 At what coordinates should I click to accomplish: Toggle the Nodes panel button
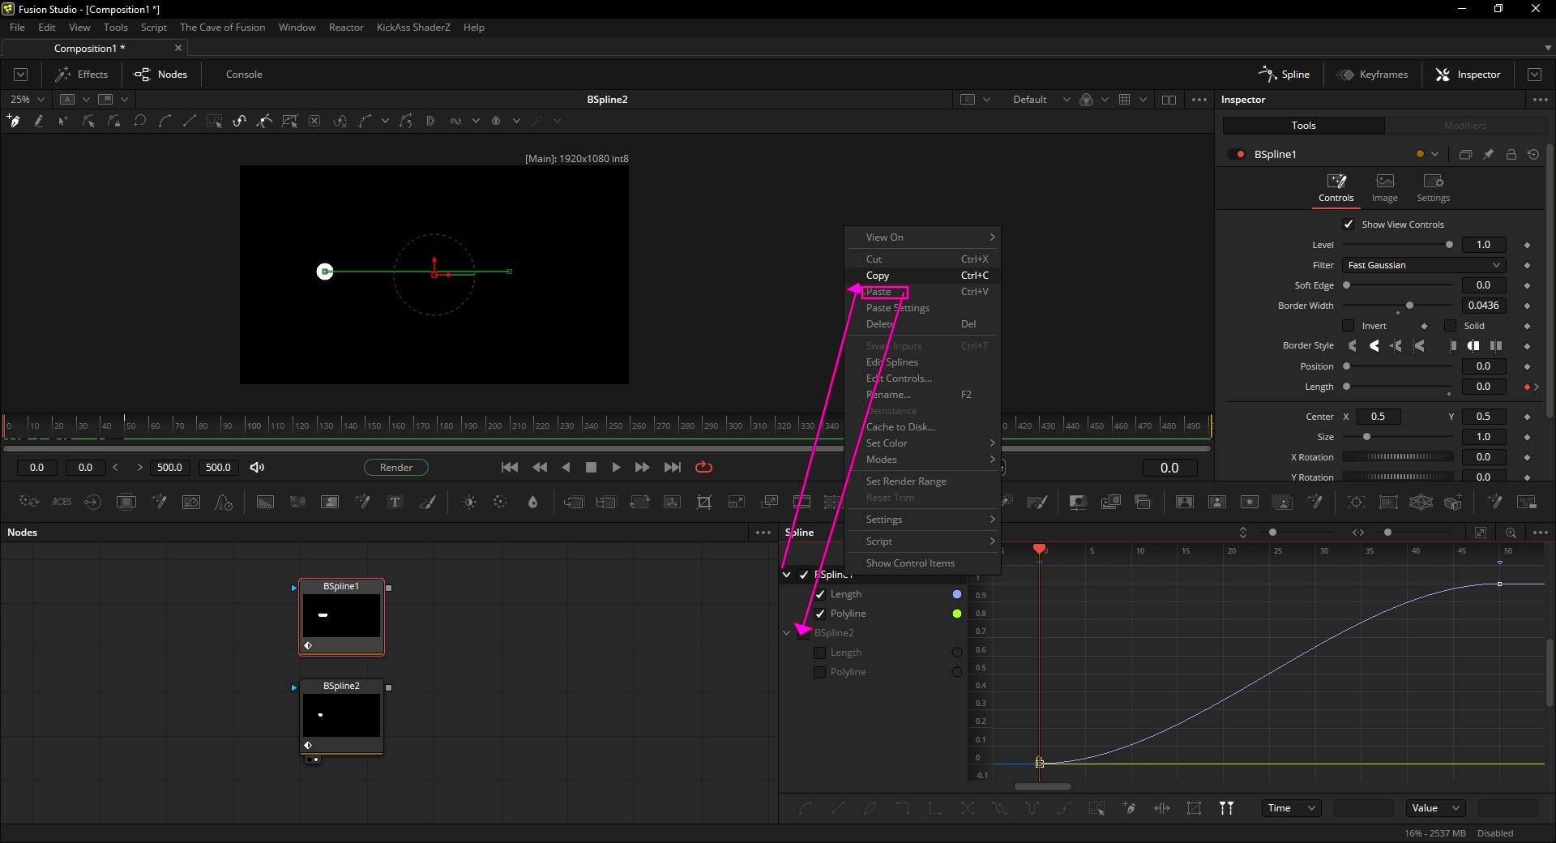click(160, 75)
